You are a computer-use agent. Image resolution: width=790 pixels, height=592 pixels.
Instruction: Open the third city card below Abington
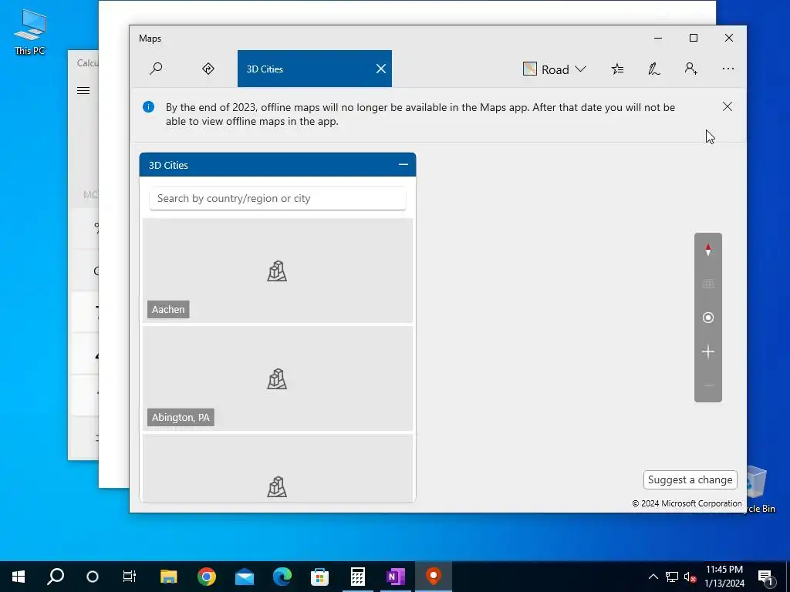pos(278,468)
